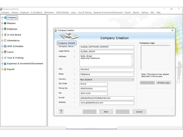
Task: Expand the Company tree node
Action: click(x=2, y=18)
